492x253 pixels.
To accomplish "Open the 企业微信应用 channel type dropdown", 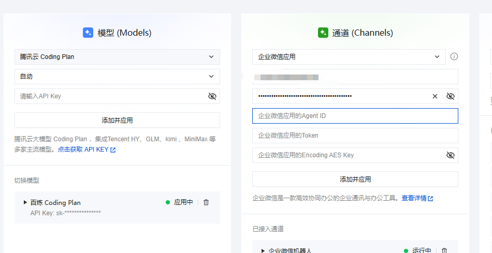I will [349, 57].
